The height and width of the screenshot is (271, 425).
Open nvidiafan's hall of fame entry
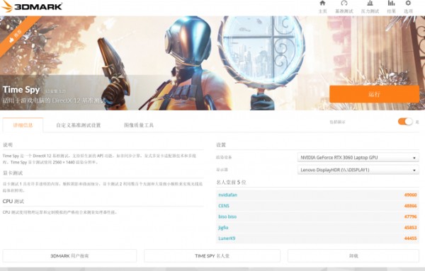coord(227,195)
